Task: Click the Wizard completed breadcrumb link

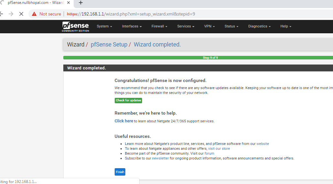Action: (x=157, y=45)
